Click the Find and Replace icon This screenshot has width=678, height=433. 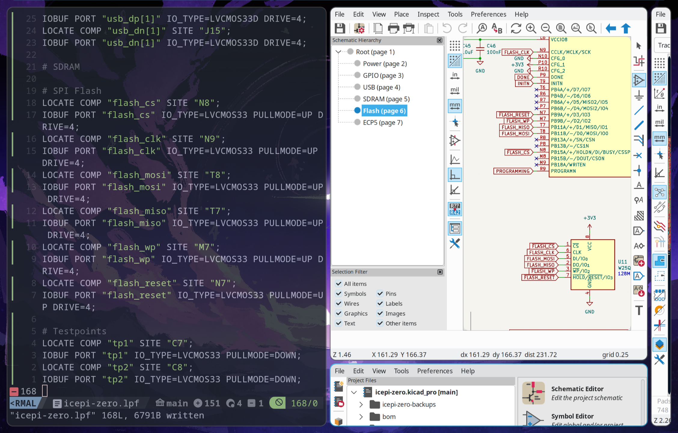tap(497, 29)
